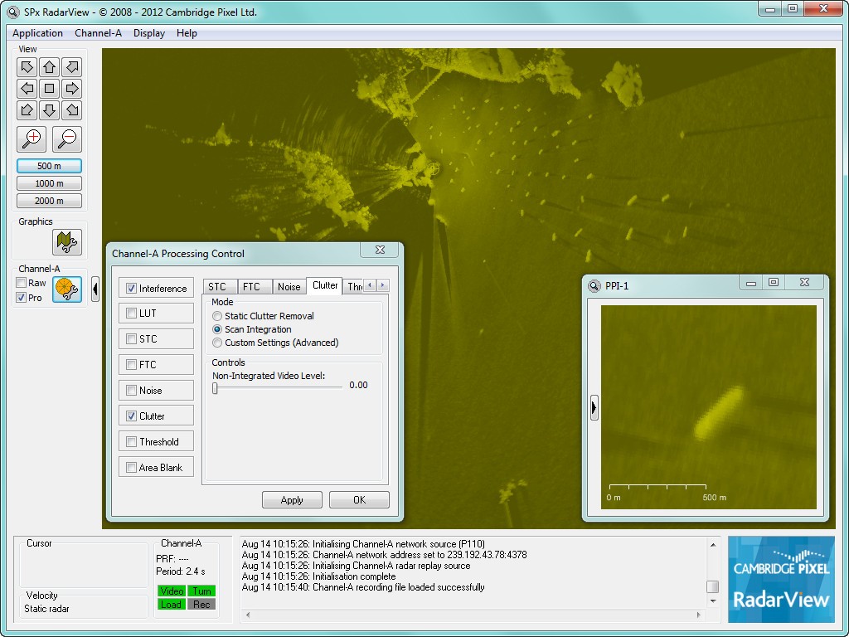Zoom out with the minus magnifier
The width and height of the screenshot is (849, 637).
click(x=67, y=139)
